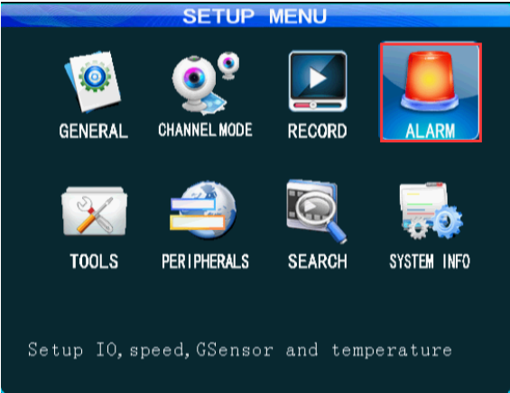510x393 pixels.
Task: Open the General settings document-gear icon
Action: [93, 81]
